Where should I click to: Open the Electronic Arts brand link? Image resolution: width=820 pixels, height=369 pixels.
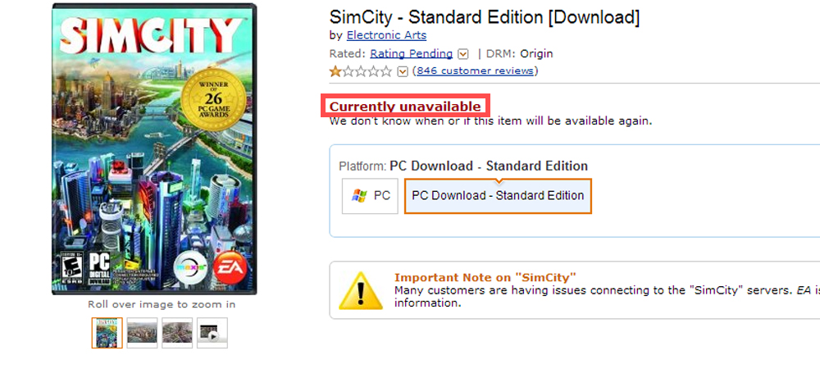(386, 35)
